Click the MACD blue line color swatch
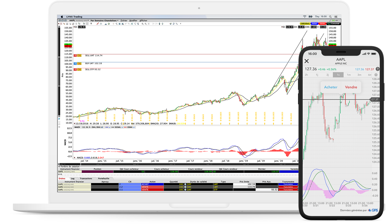The image size is (388, 224). [107, 127]
